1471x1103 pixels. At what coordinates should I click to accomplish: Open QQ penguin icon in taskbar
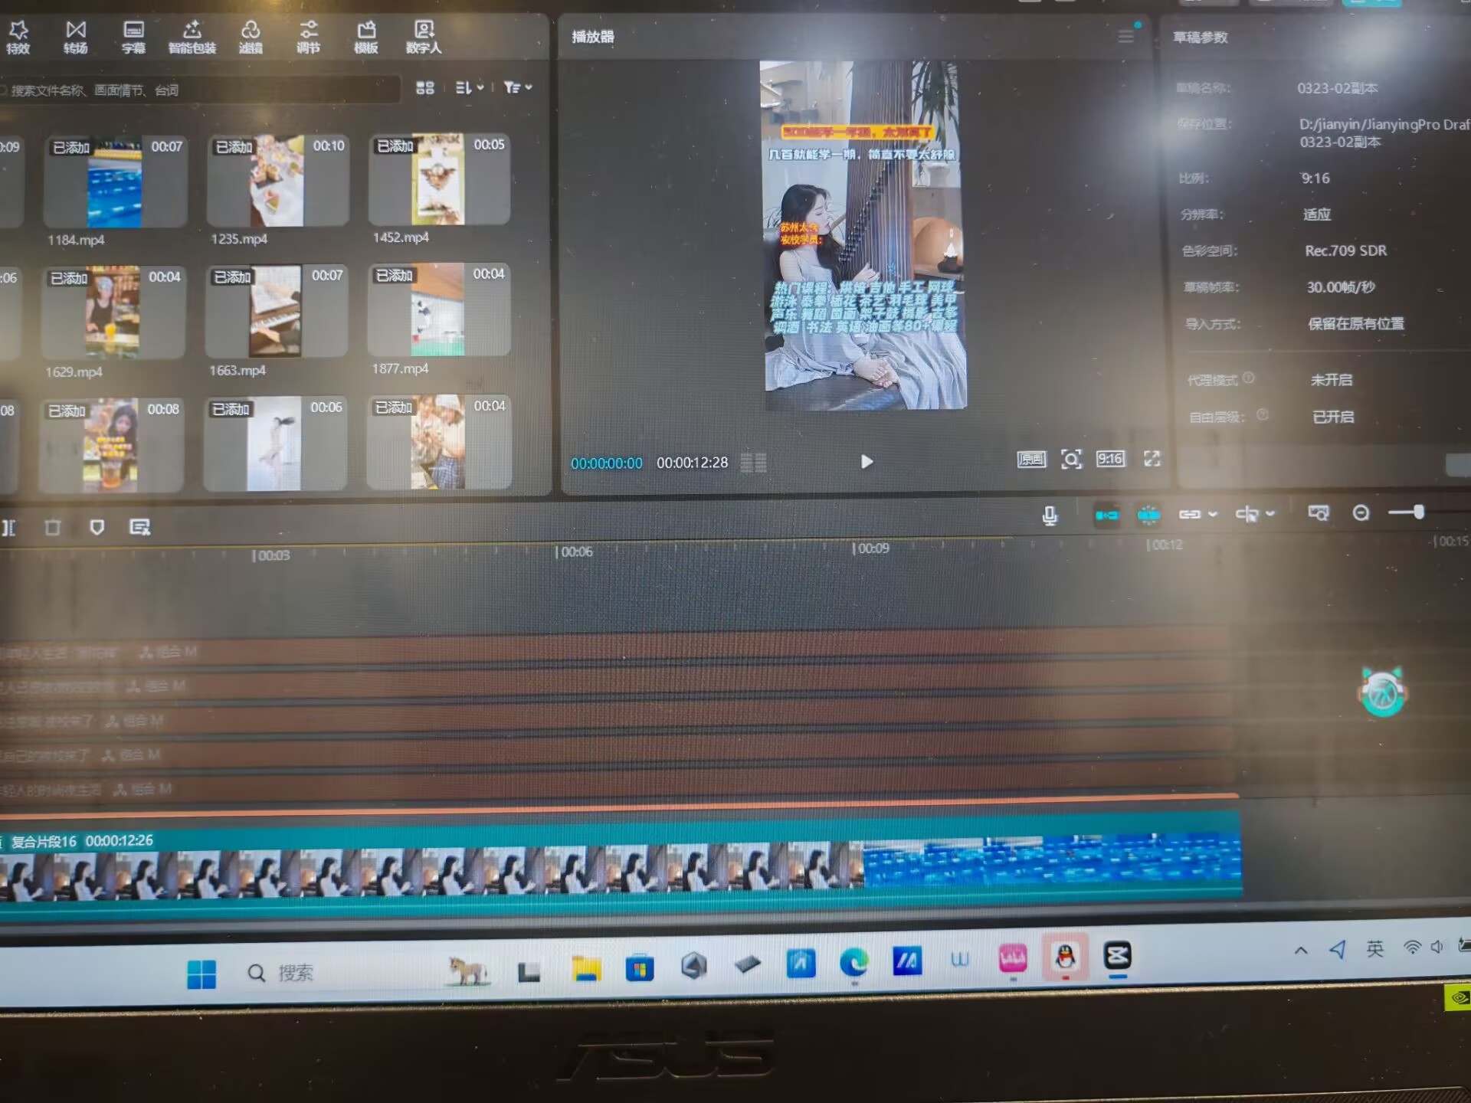click(x=1065, y=957)
